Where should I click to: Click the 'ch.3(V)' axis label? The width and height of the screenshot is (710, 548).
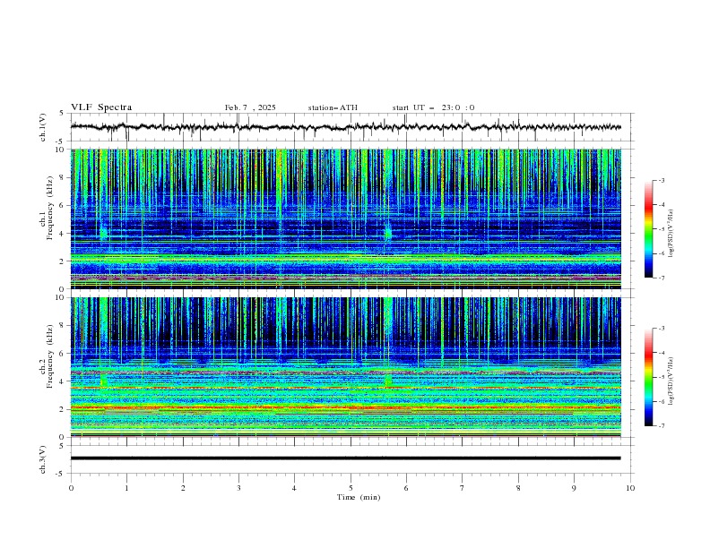point(43,459)
